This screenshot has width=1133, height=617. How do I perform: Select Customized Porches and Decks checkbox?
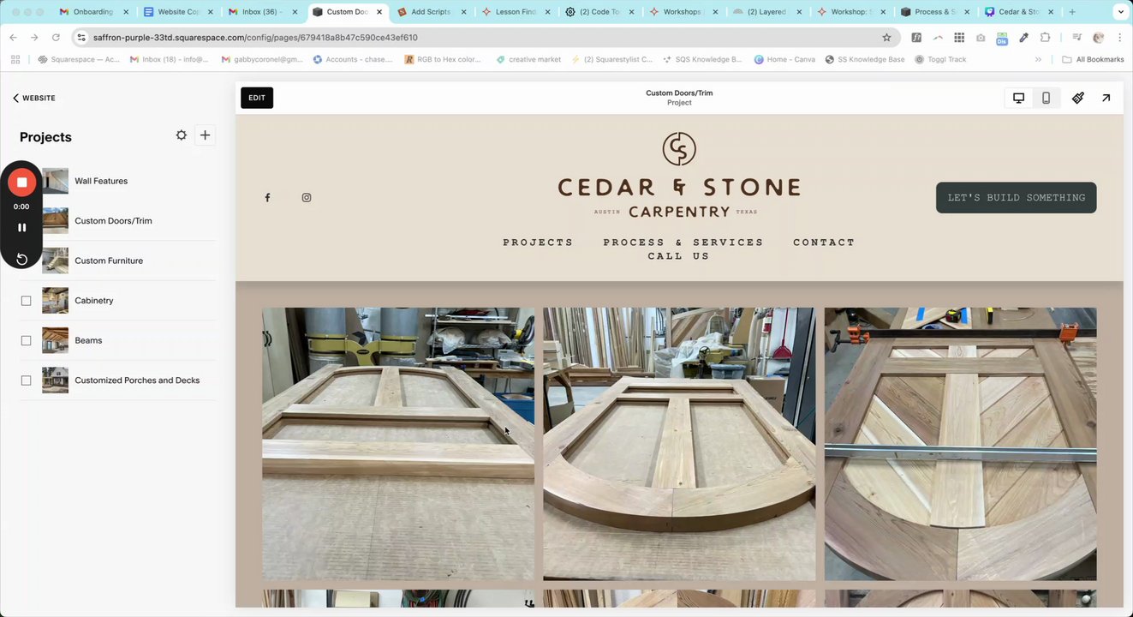coord(26,380)
